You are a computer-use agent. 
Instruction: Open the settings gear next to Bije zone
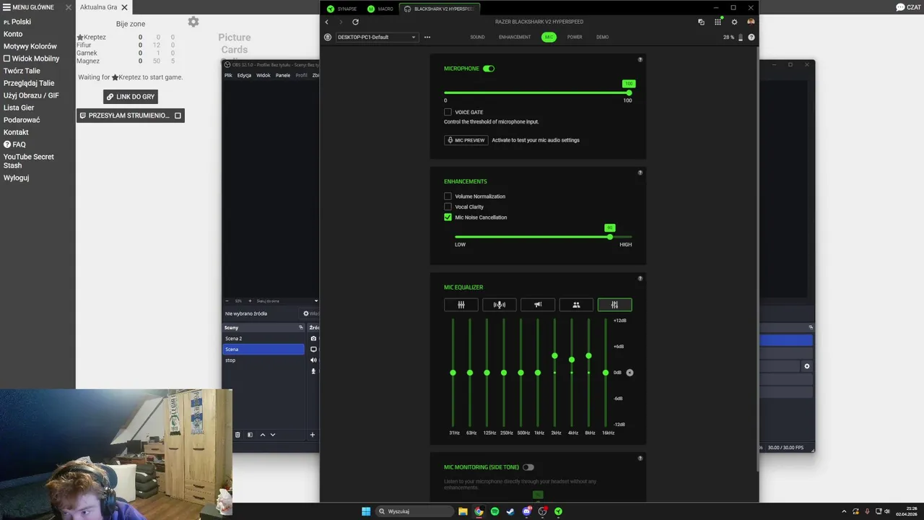[193, 22]
